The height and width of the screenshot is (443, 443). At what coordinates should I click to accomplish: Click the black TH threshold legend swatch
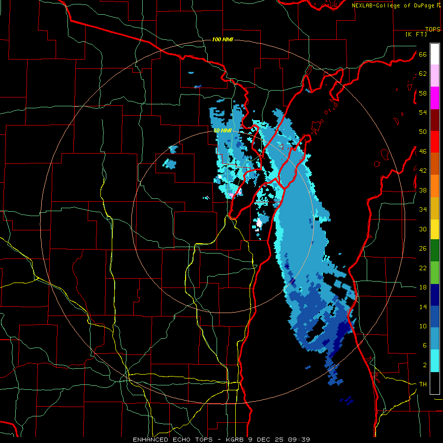point(435,383)
